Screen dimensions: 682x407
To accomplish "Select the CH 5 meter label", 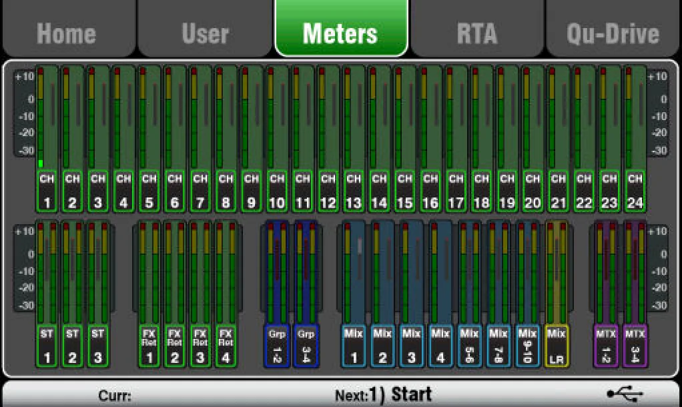I will pyautogui.click(x=149, y=191).
